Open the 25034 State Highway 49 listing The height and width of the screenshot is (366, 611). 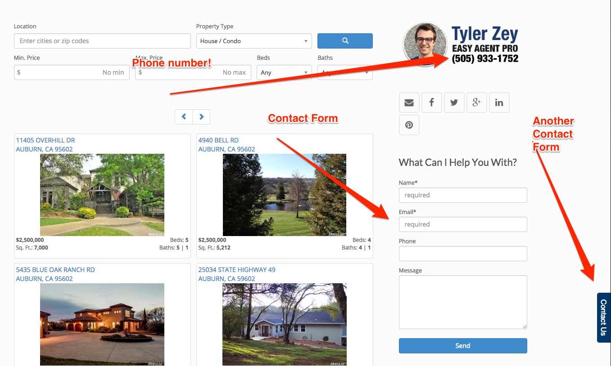237,274
